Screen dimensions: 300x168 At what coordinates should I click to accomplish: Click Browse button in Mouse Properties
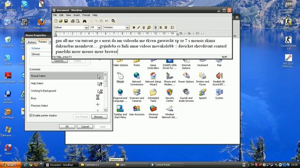click(99, 117)
